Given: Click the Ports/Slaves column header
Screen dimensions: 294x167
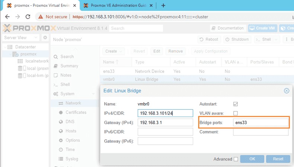Looking at the screenshot, I should coord(262,62).
